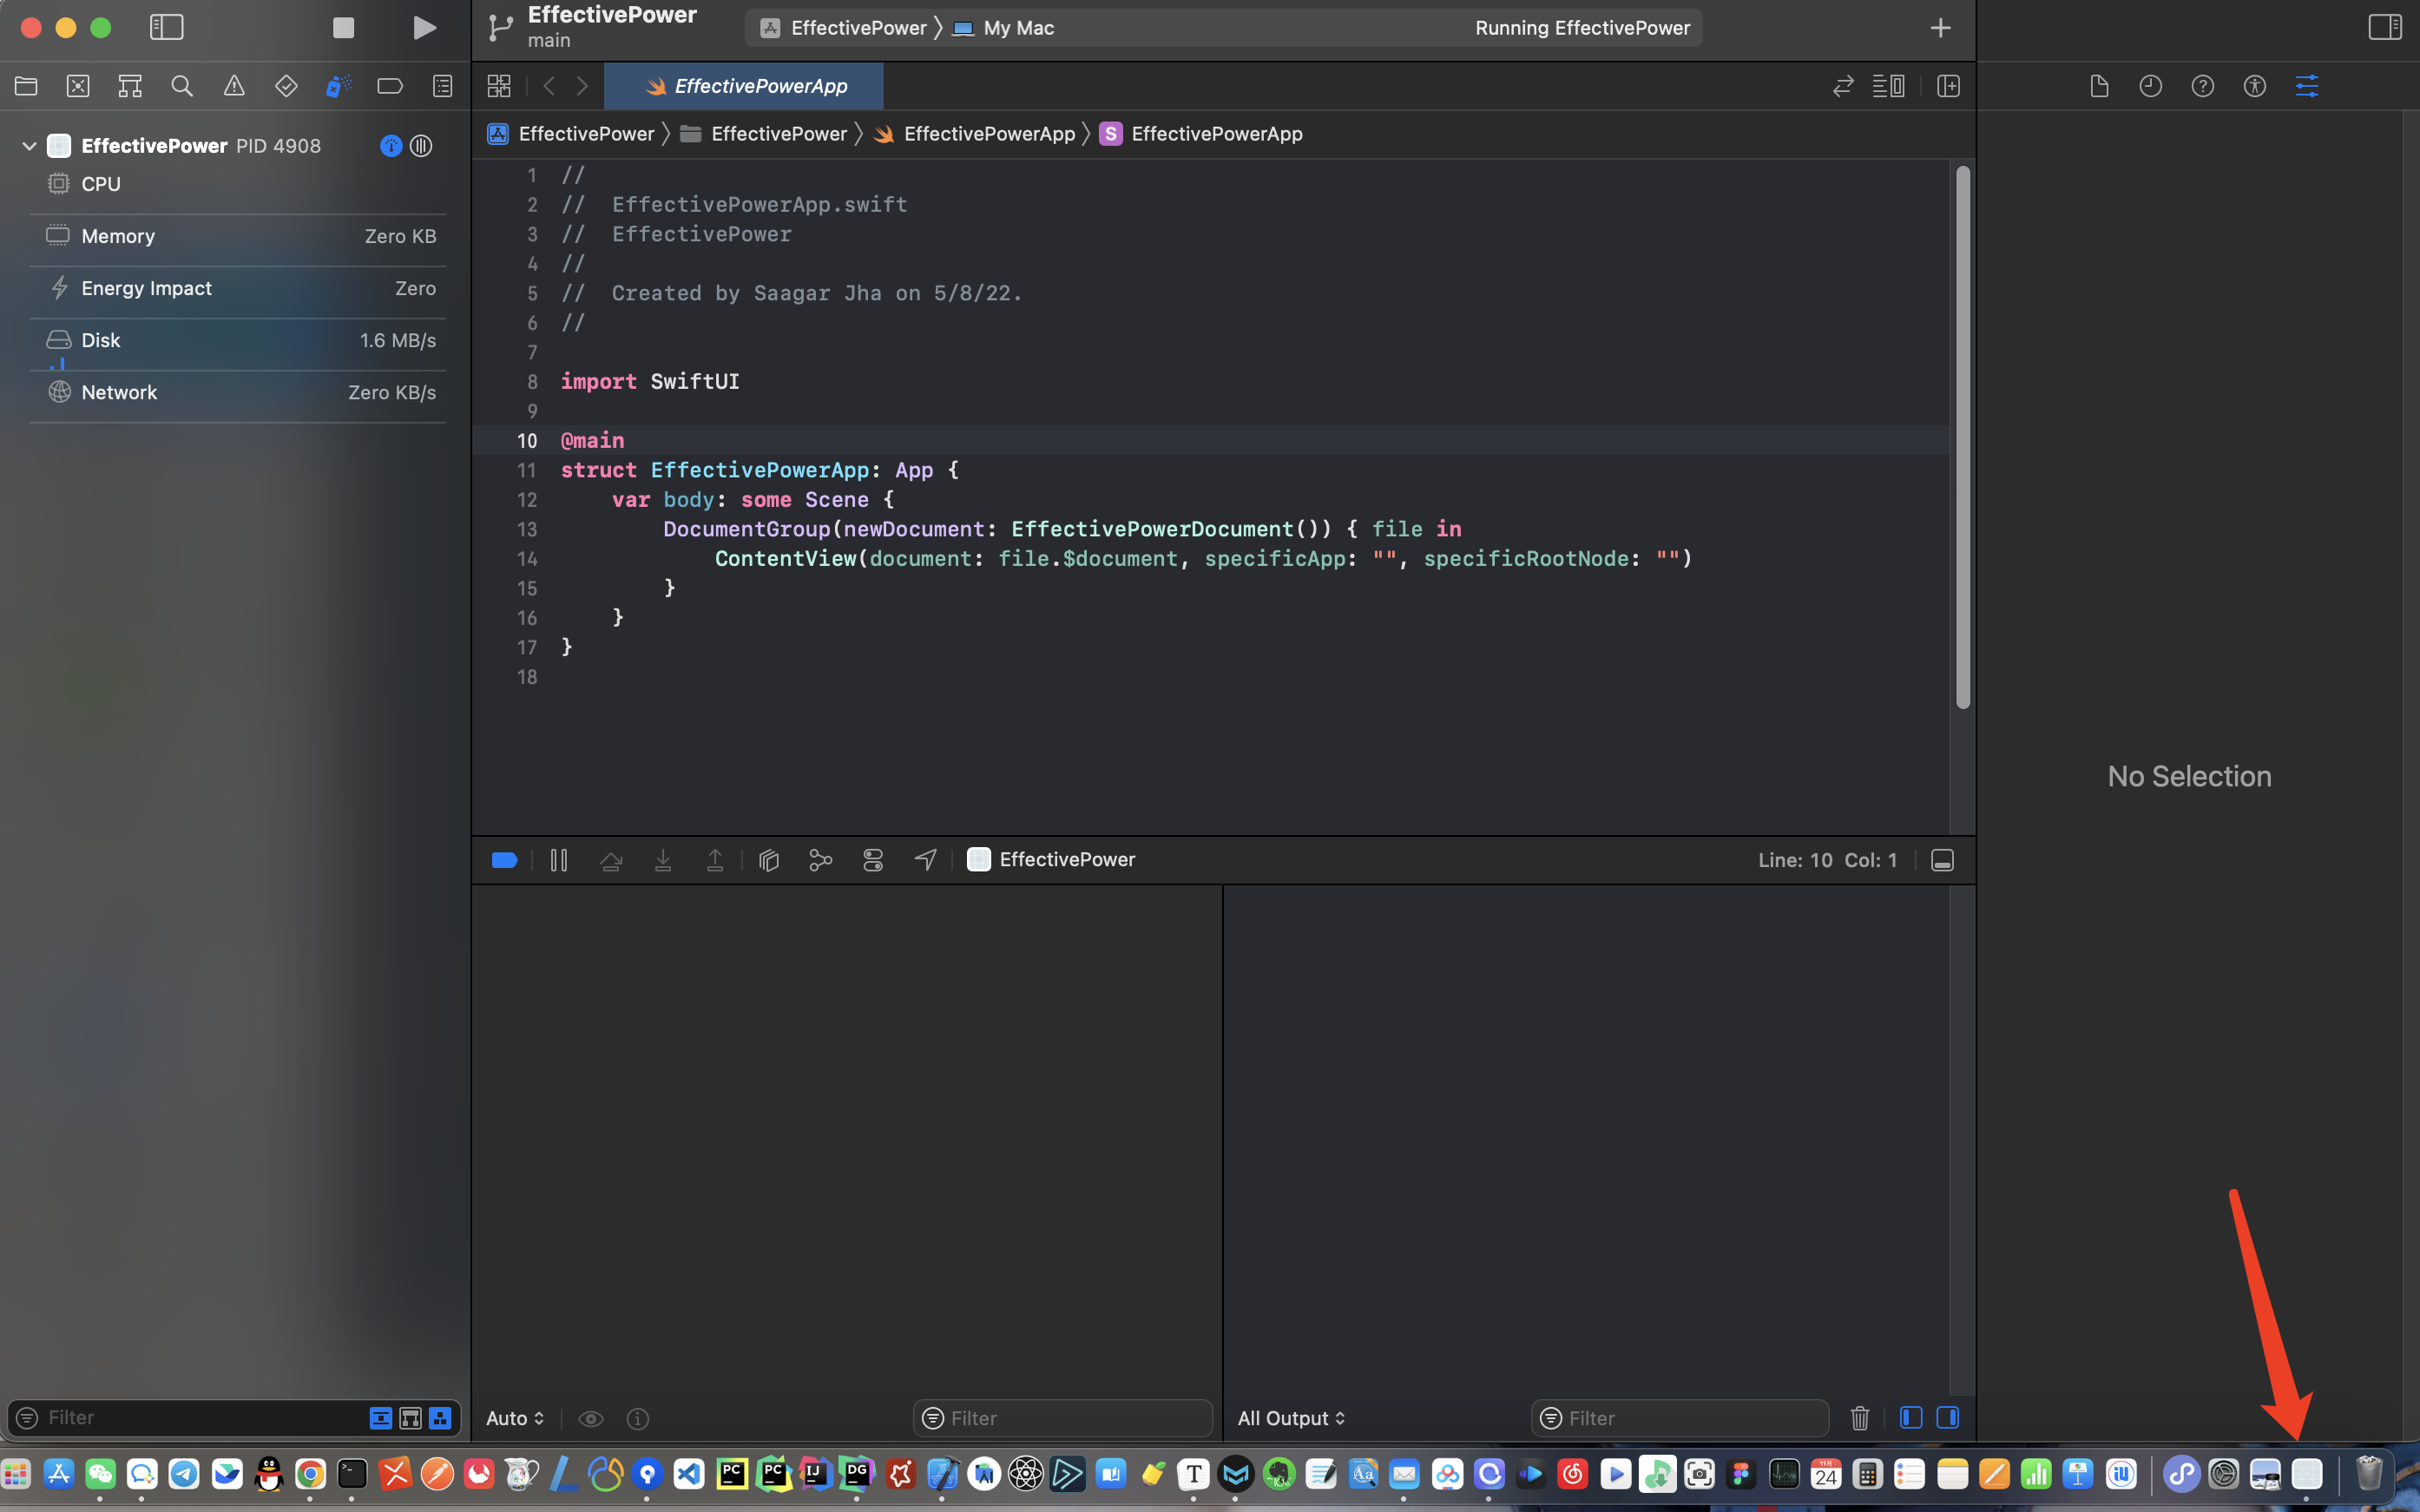
Task: Pause program execution in debug bar
Action: pos(559,860)
